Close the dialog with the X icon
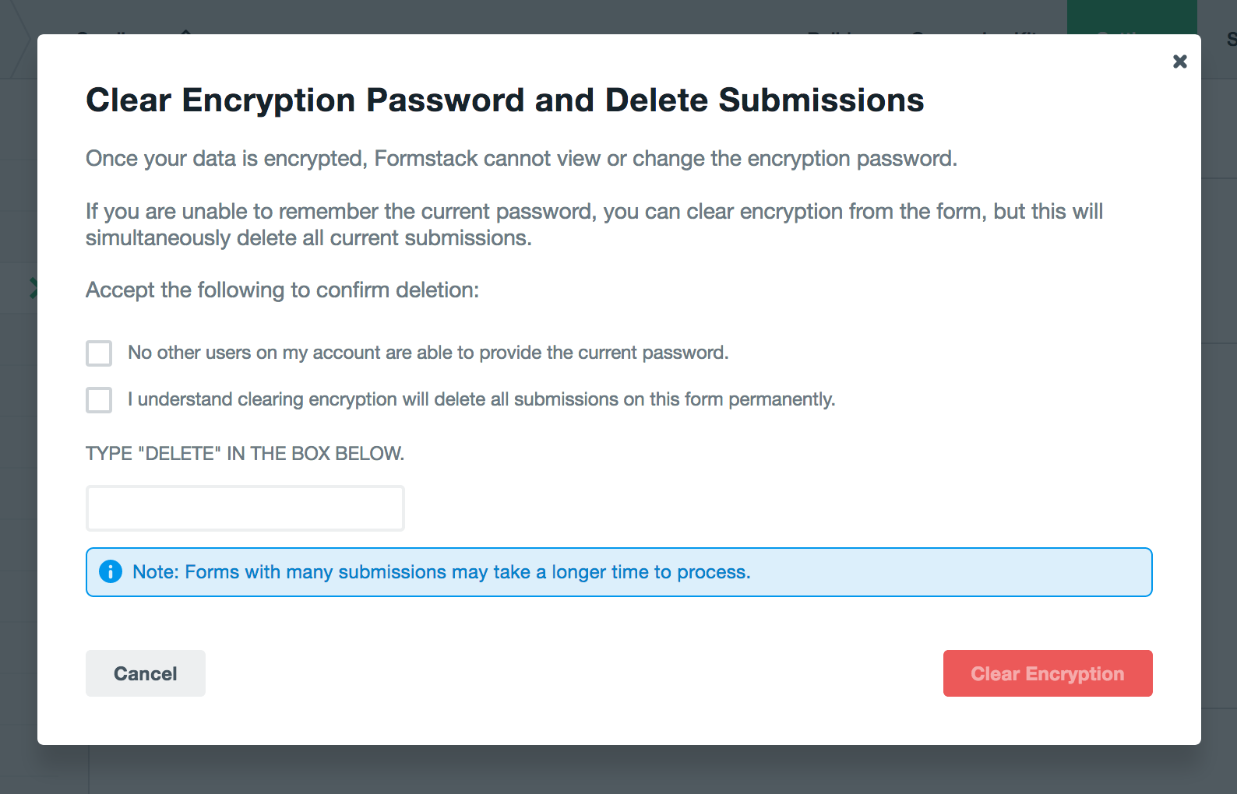This screenshot has height=794, width=1237. pos(1179,61)
